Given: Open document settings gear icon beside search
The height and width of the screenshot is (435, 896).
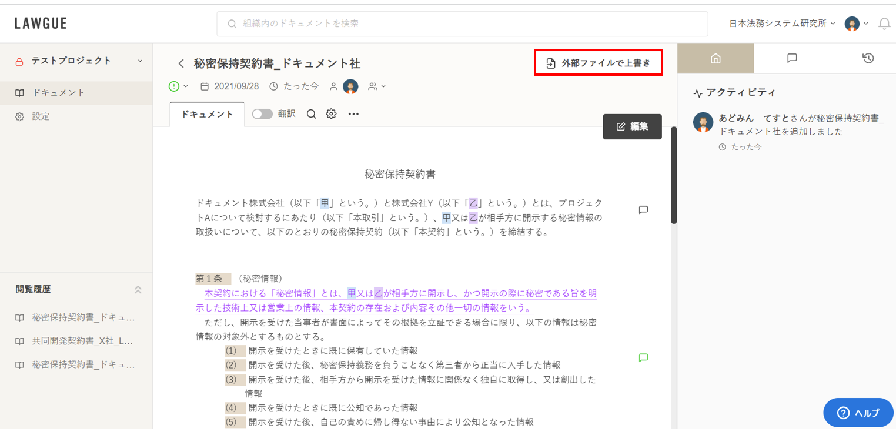Looking at the screenshot, I should (331, 114).
